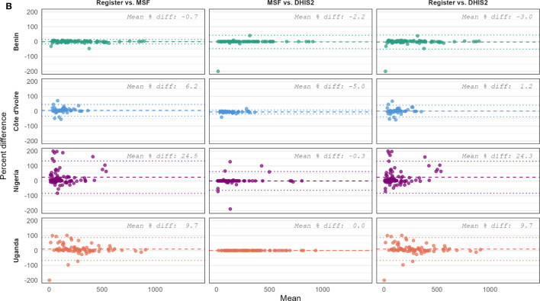Click 'Mean % diff: 6.2' annotation
Viewport: 540px width, 301px height.
pos(162,86)
